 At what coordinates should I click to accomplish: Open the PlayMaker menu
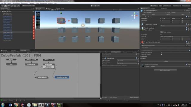[x=32, y=3]
